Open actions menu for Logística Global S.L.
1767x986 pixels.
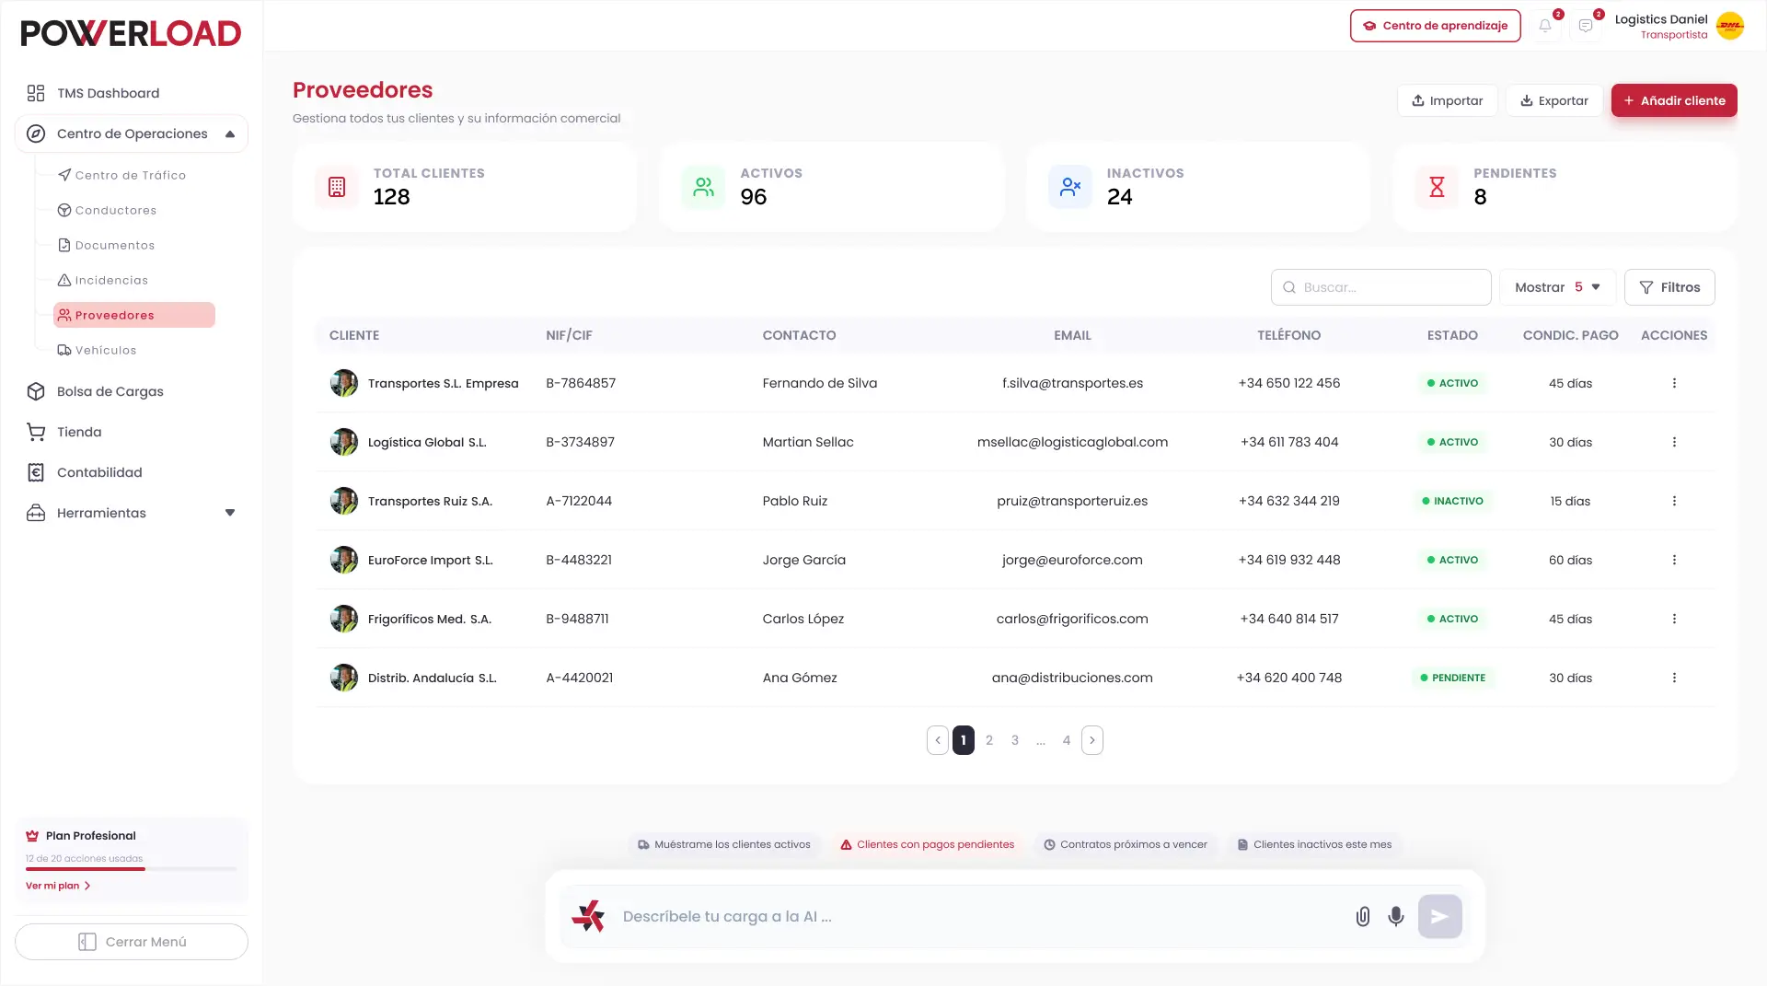(x=1674, y=442)
